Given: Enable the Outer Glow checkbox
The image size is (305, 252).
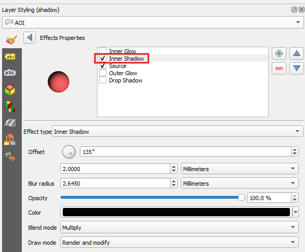Looking at the screenshot, I should coord(103,73).
